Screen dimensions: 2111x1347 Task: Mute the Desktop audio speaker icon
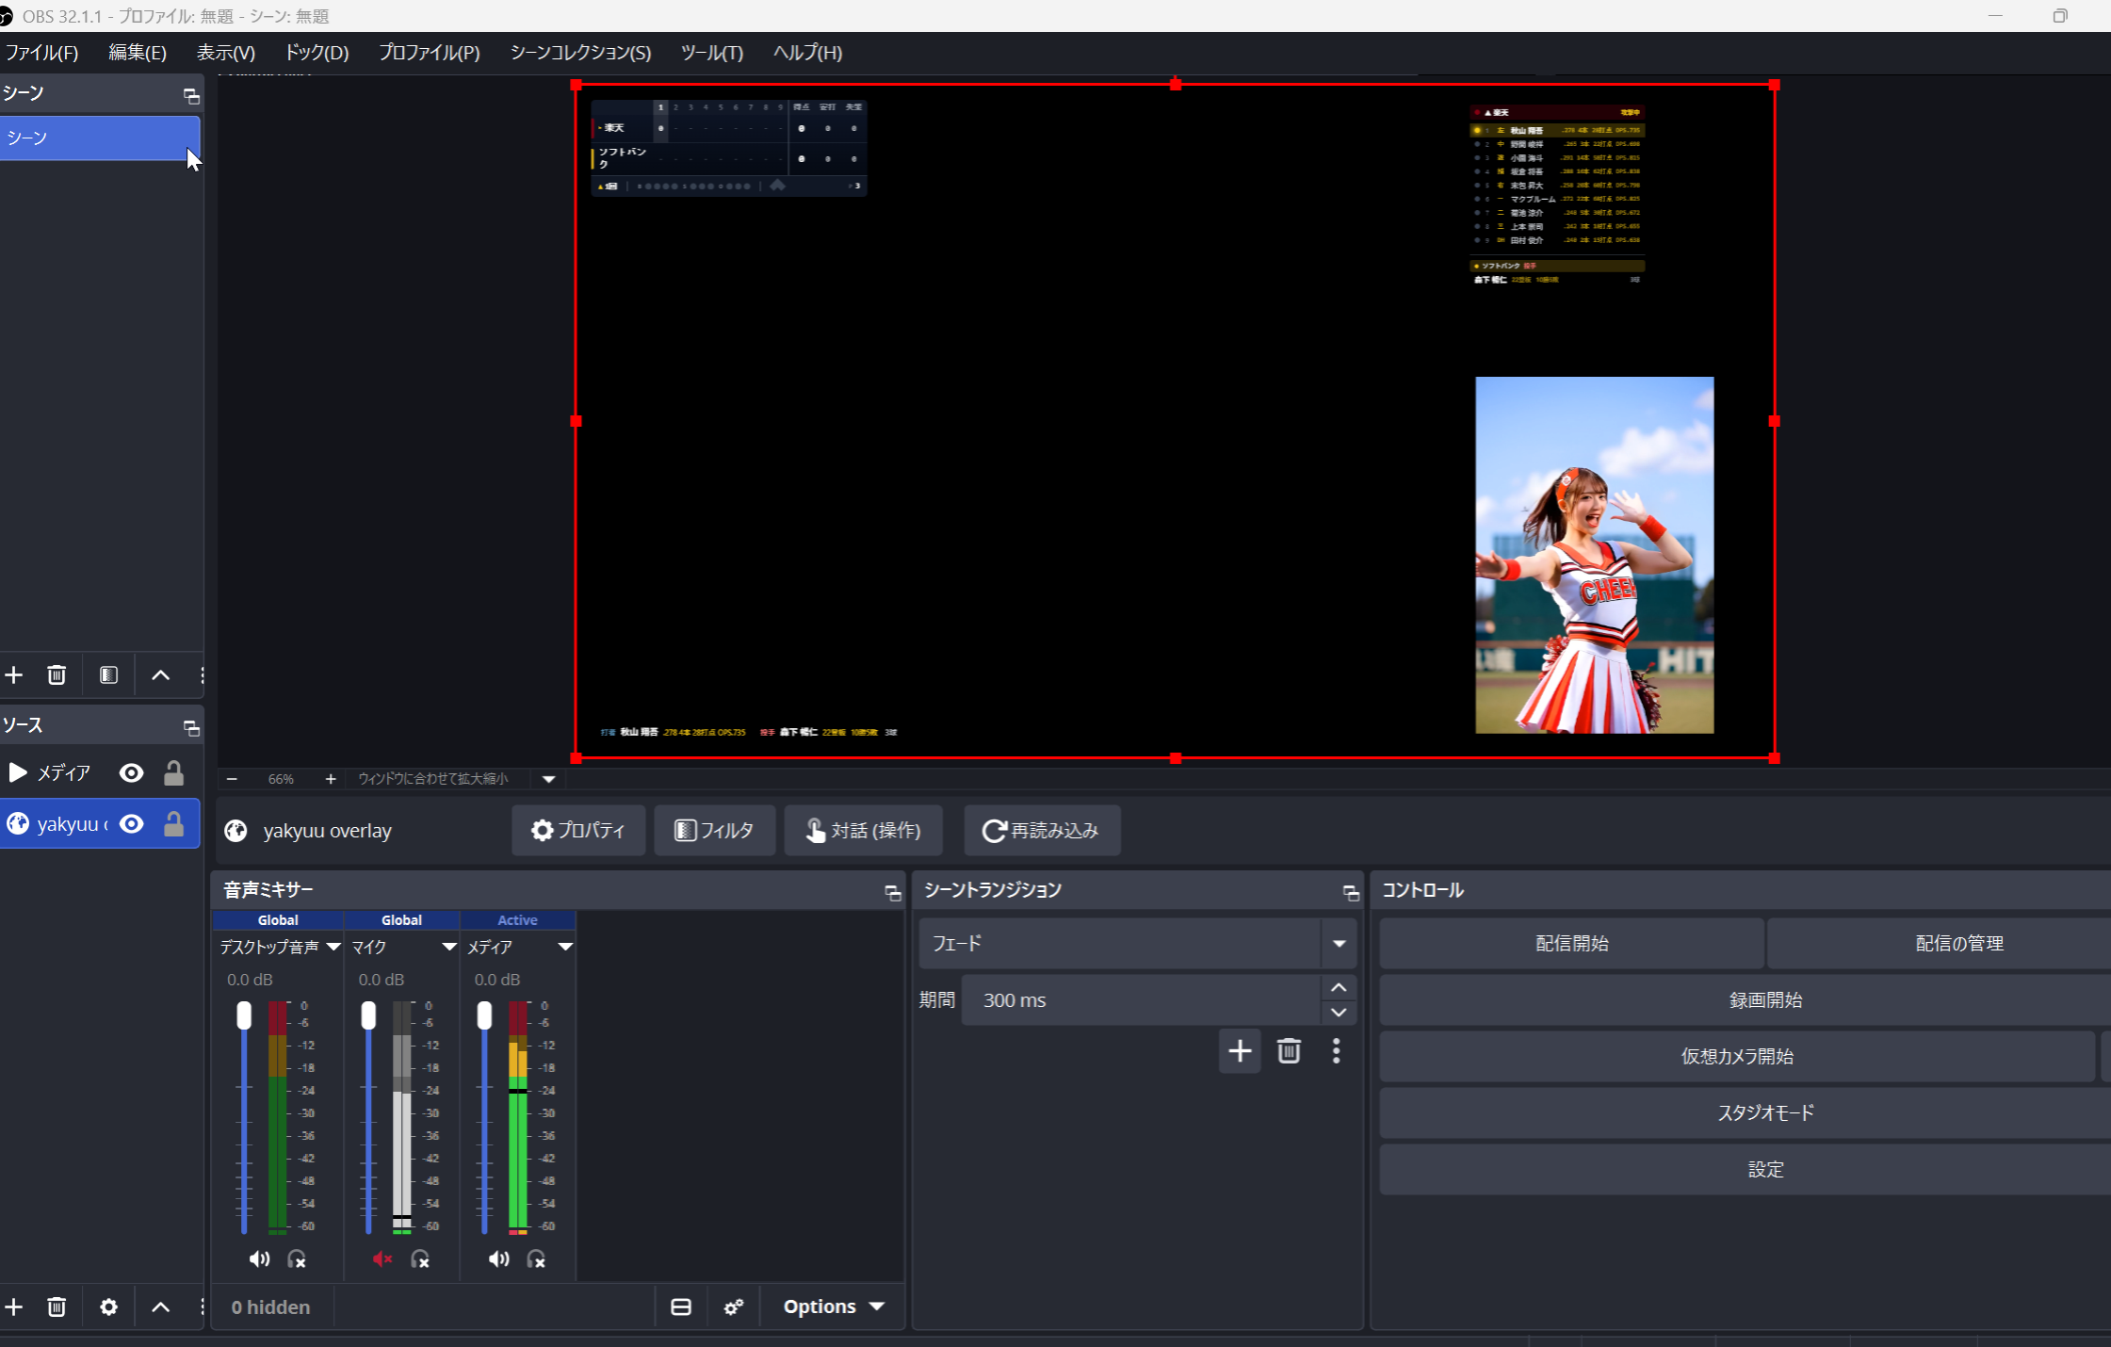point(259,1259)
